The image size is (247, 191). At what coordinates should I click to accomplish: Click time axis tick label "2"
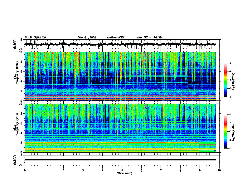[64, 170]
